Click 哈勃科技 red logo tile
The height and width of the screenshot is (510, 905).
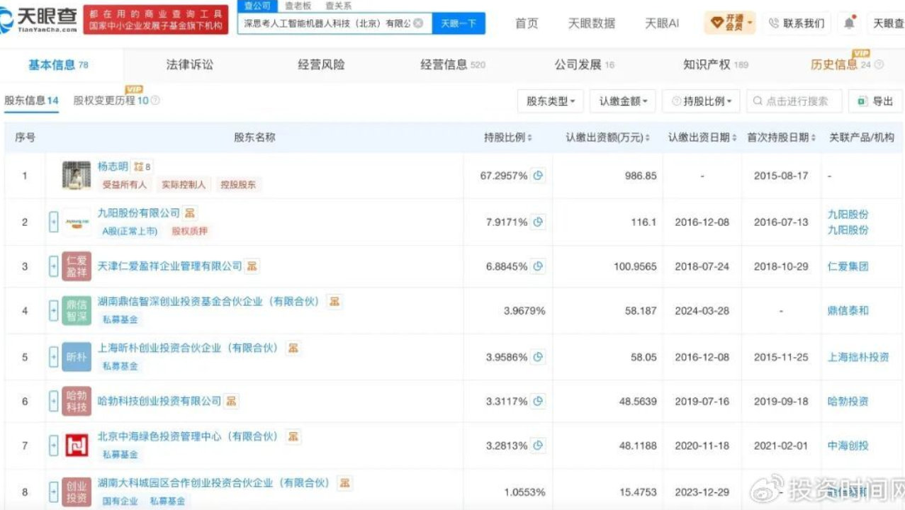pyautogui.click(x=77, y=401)
